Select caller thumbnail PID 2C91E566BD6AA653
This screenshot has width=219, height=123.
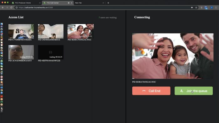(x=21, y=52)
